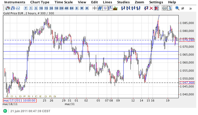The height and width of the screenshot is (115, 198).
Task: Toggle the chart grid display
Action: (100, 8)
